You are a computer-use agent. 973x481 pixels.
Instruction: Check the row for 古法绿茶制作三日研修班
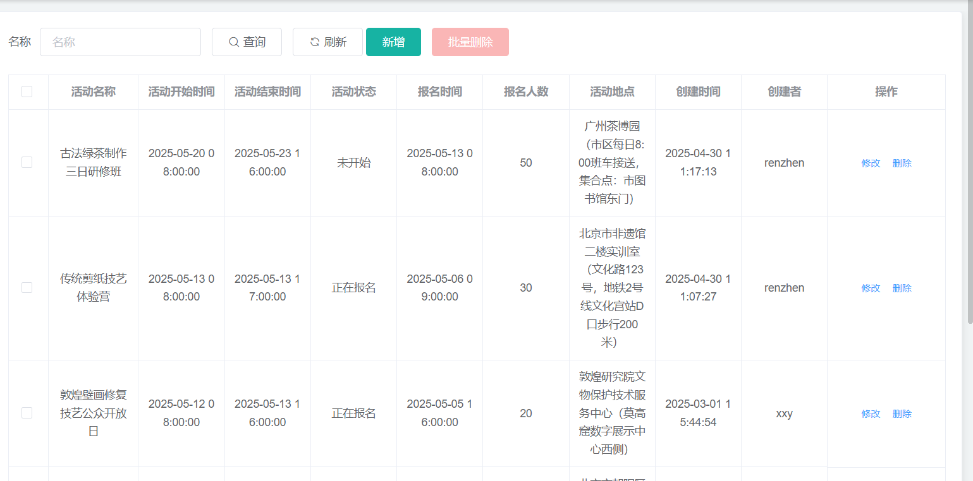coord(27,162)
